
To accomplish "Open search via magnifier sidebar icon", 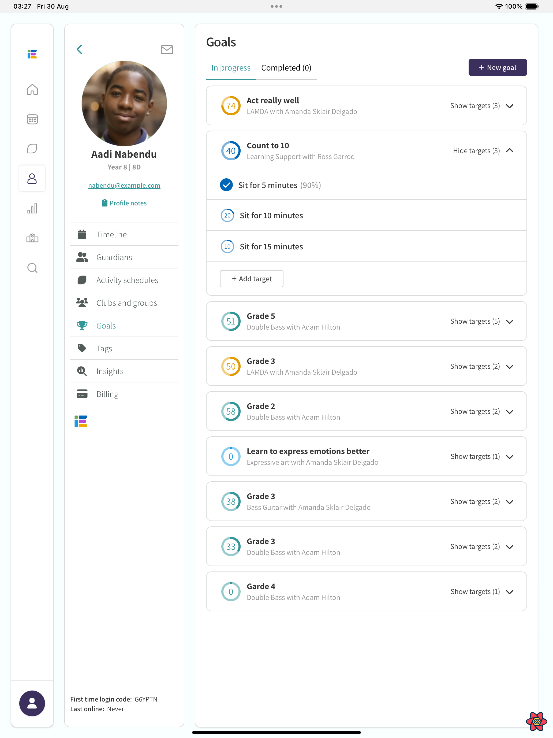I will (x=32, y=268).
